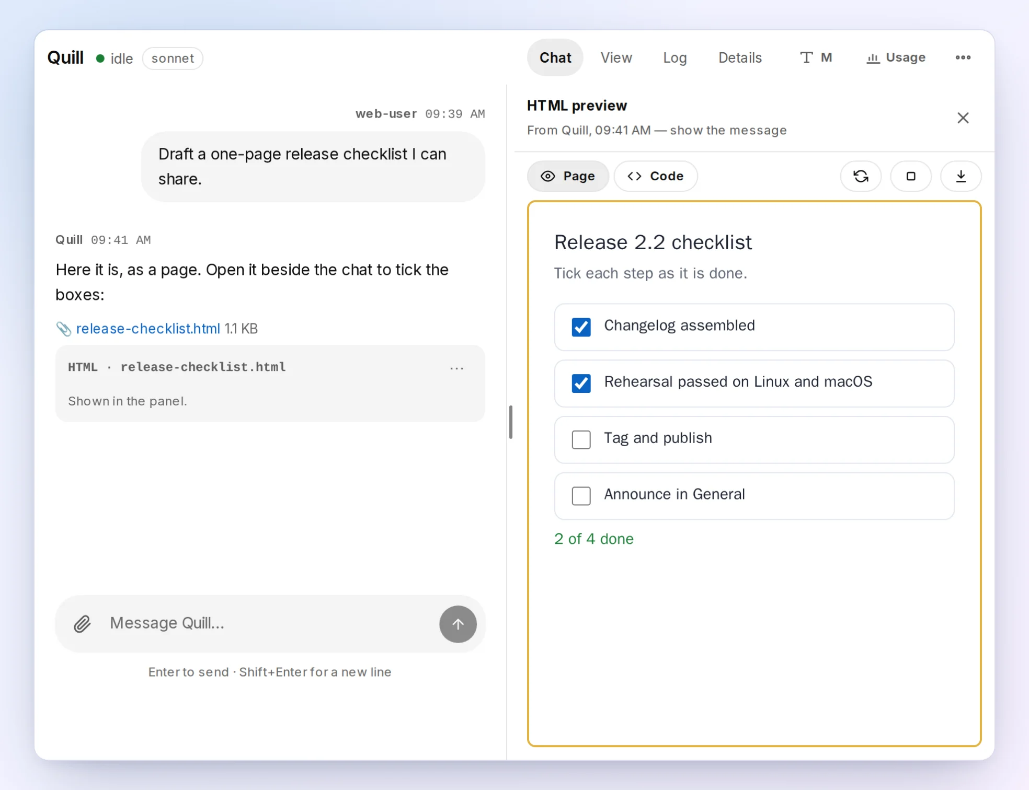Click the '2 of 4 done' status text
Image resolution: width=1029 pixels, height=790 pixels.
tap(593, 539)
